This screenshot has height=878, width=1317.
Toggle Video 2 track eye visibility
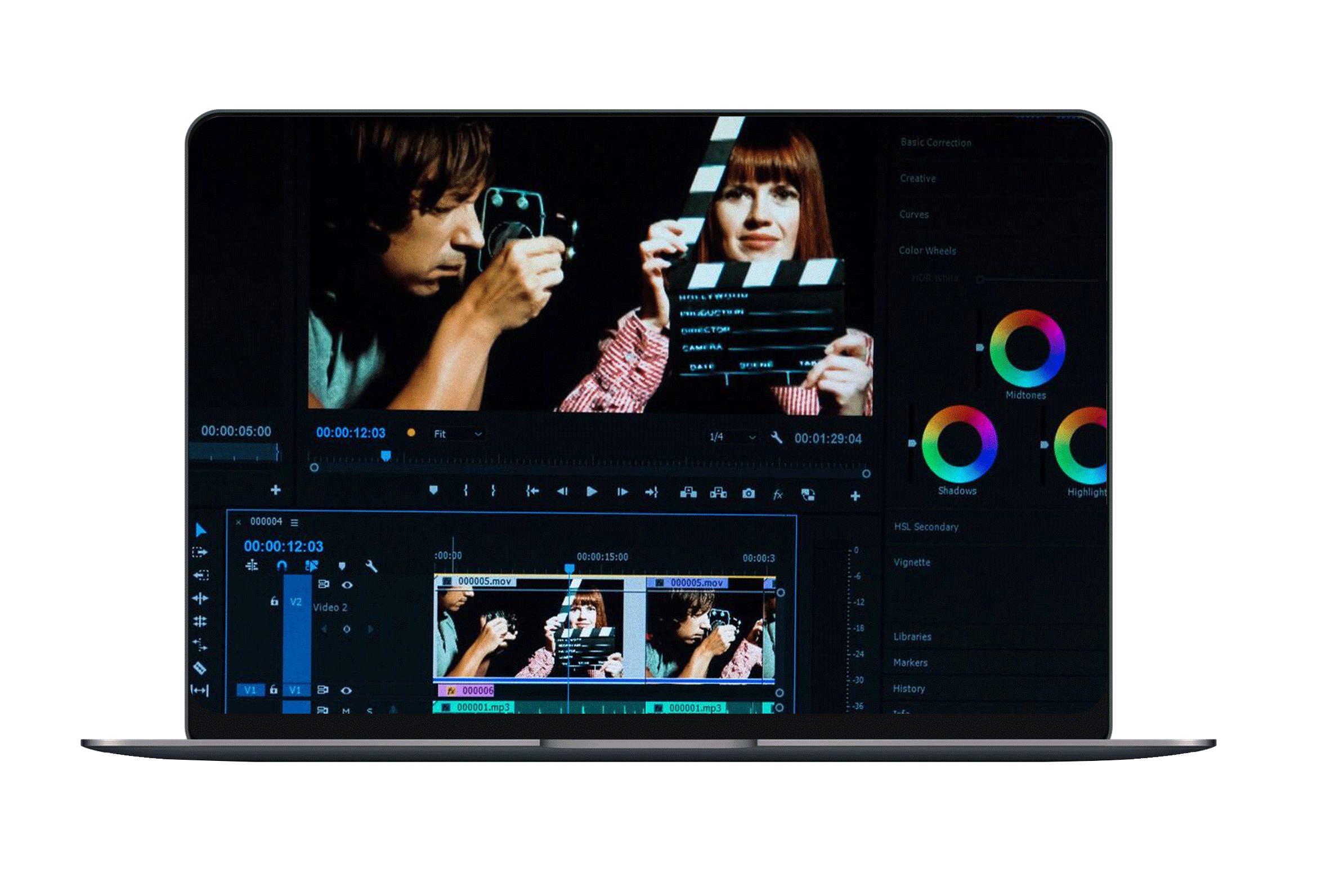347,585
